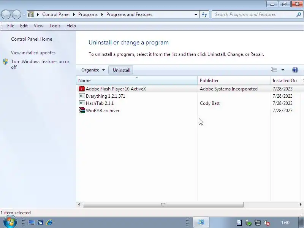
Task: Select WinRAR archiver entry
Action: coord(103,111)
